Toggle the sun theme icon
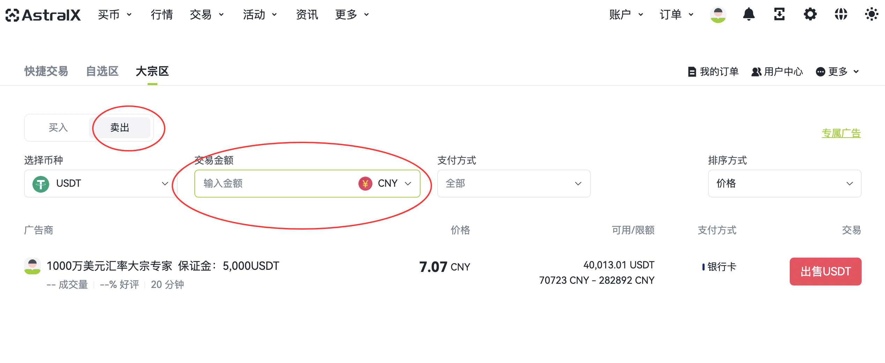Viewport: 885px width, 363px height. (x=871, y=14)
